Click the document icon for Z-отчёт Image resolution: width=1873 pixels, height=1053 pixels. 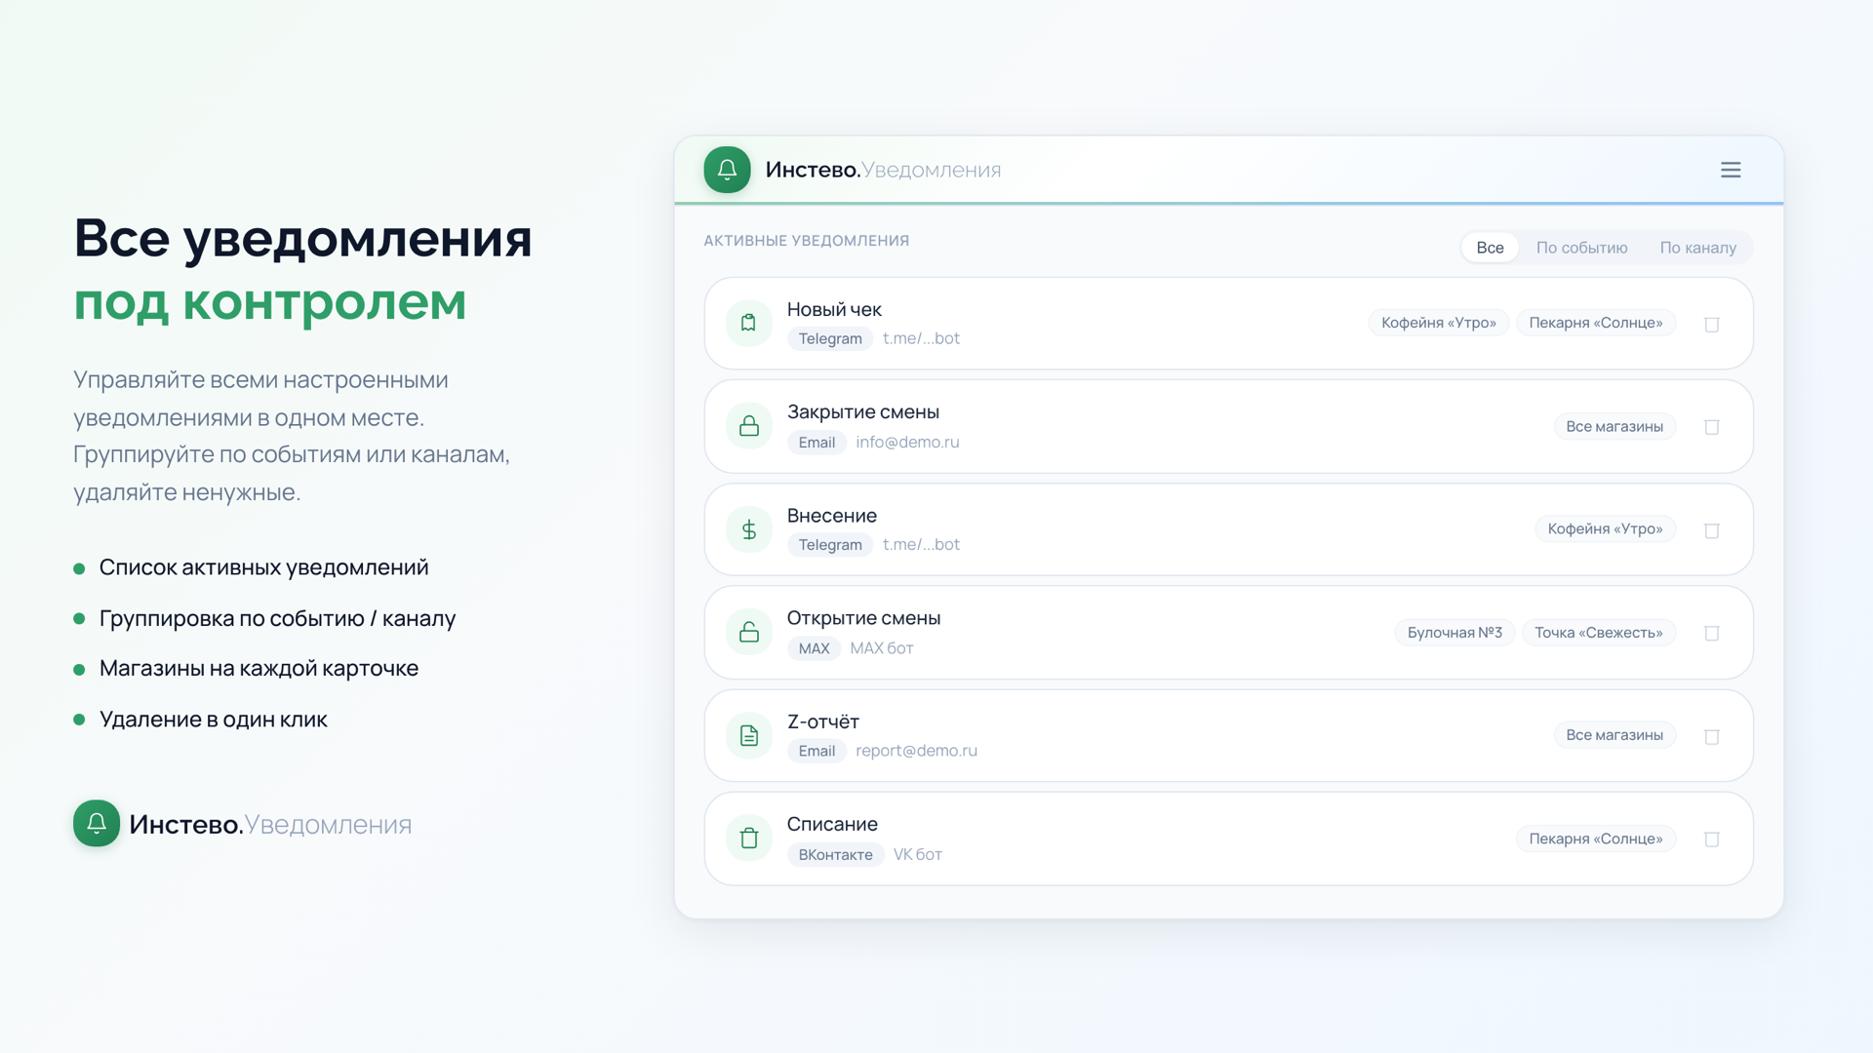click(x=748, y=736)
